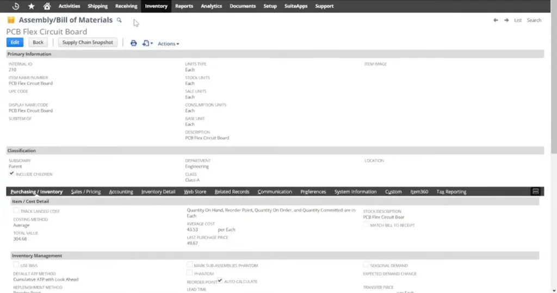Viewport: 557px width, 293px height.
Task: Click the subtab layout toggle icon
Action: [x=535, y=192]
